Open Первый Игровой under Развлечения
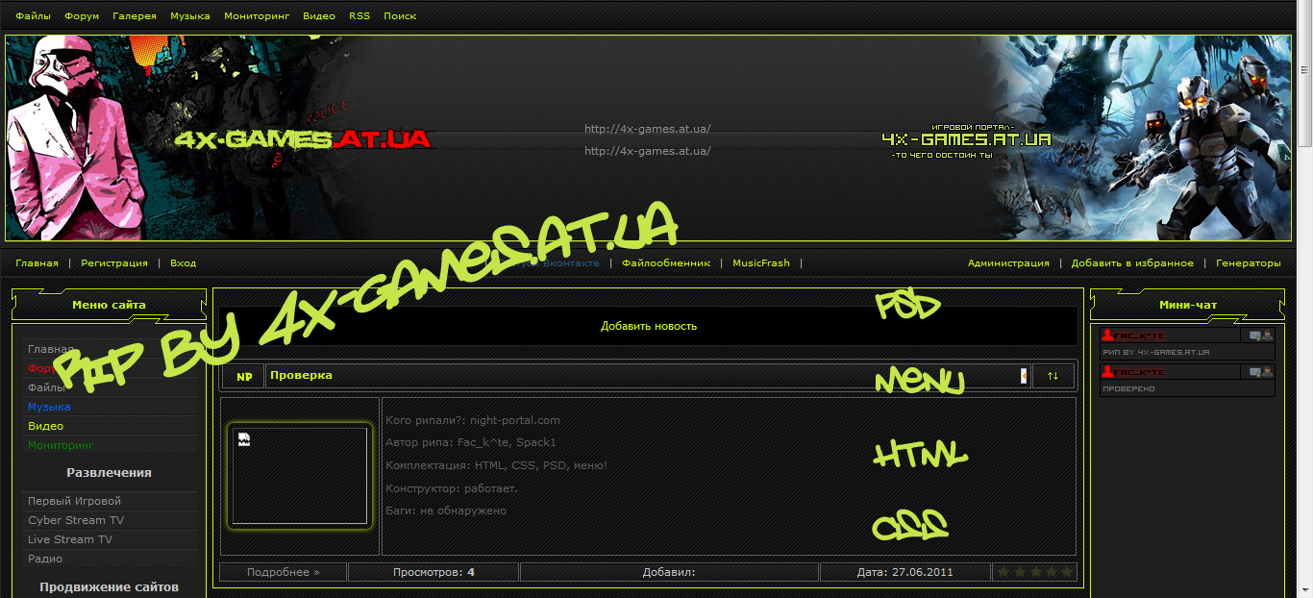Viewport: 1313px width, 598px height. (74, 501)
